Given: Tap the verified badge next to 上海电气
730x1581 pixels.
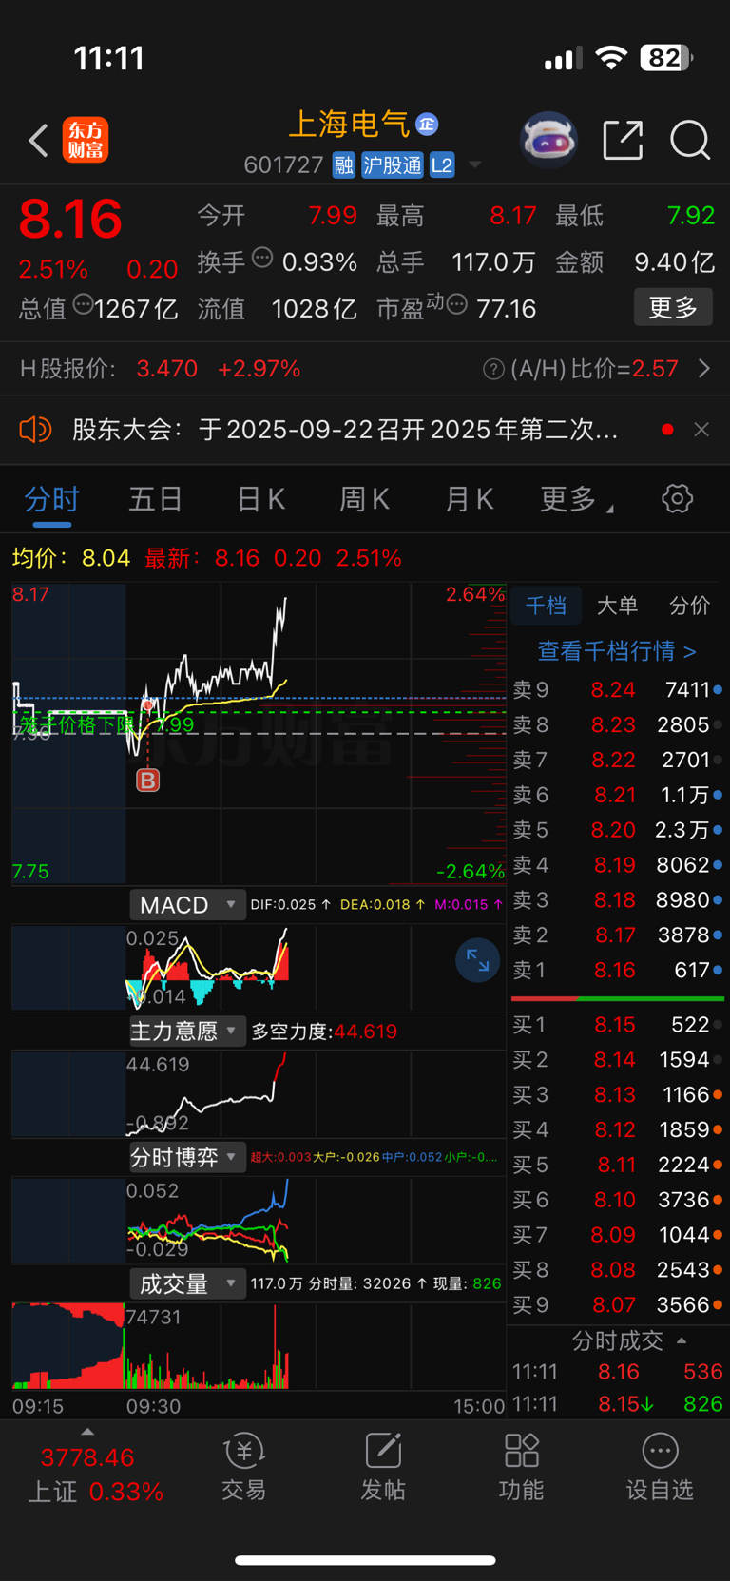Looking at the screenshot, I should coord(427,125).
